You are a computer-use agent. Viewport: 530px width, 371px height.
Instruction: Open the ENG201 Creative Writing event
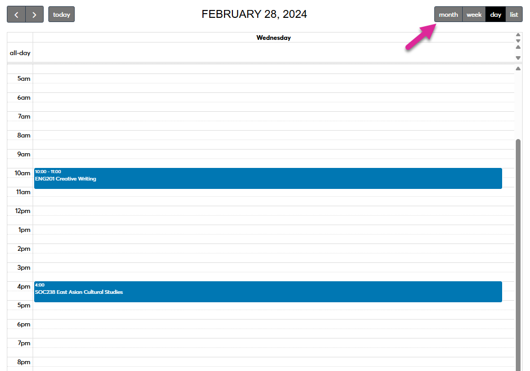pos(268,178)
